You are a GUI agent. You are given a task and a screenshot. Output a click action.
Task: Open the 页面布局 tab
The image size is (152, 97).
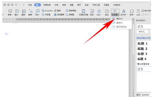[47, 5]
